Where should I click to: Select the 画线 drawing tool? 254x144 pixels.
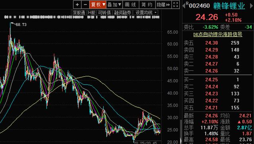pos(131,4)
